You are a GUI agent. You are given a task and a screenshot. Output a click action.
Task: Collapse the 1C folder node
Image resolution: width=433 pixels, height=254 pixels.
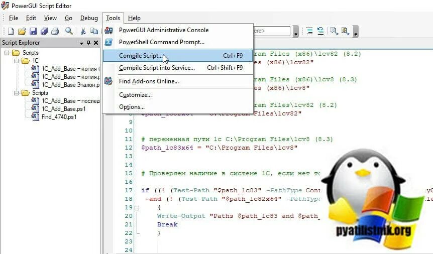click(x=16, y=61)
